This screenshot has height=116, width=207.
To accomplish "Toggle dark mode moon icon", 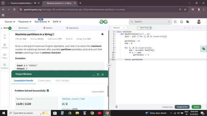I will click(175, 22).
